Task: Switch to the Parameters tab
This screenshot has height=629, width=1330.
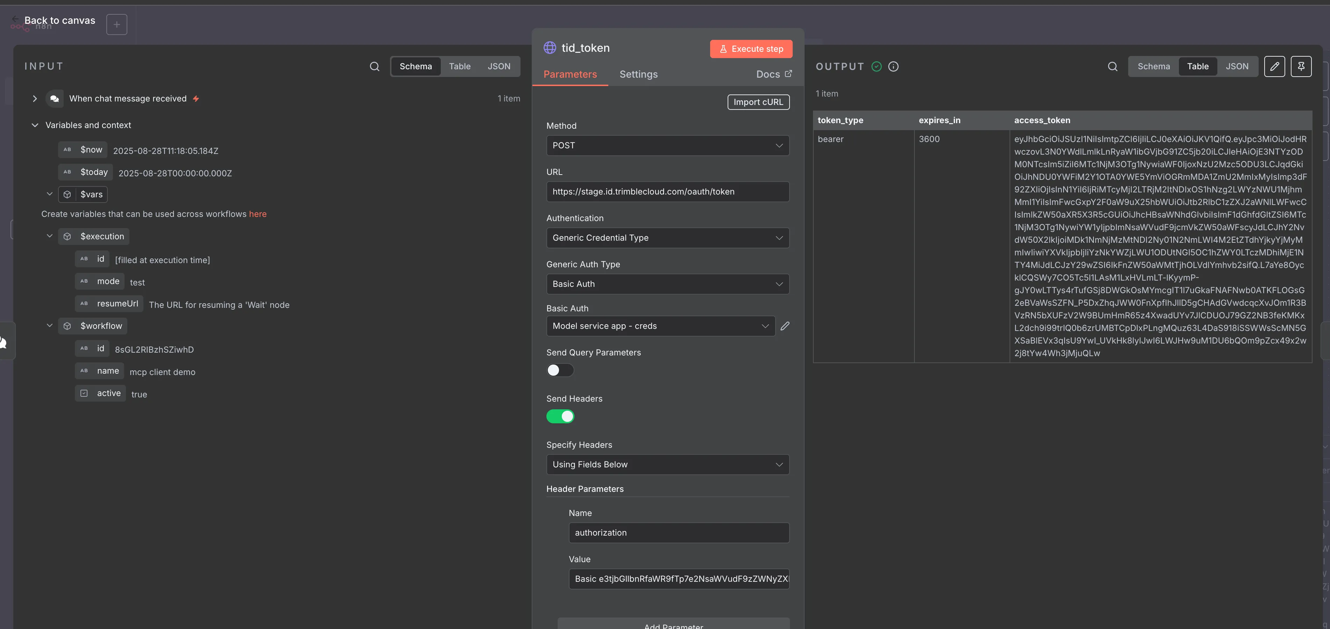Action: pos(570,75)
